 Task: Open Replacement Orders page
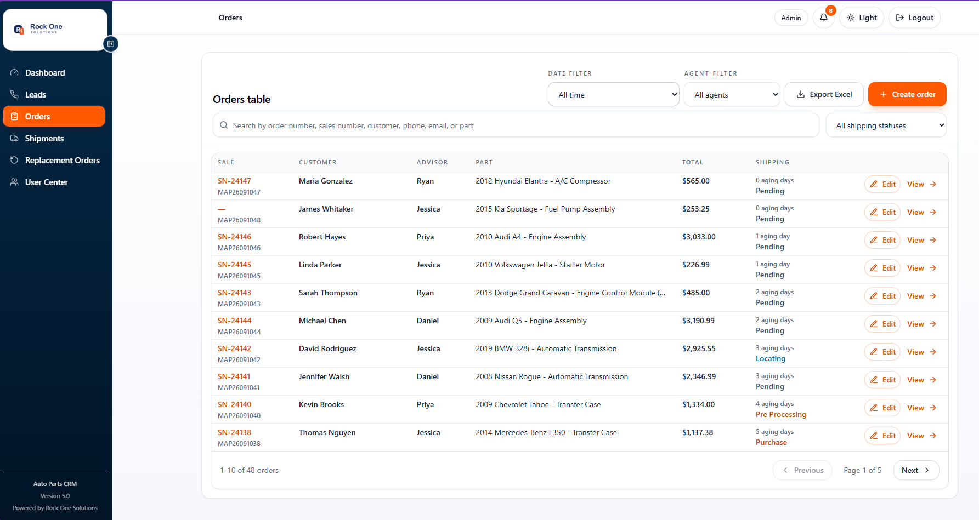(54, 160)
